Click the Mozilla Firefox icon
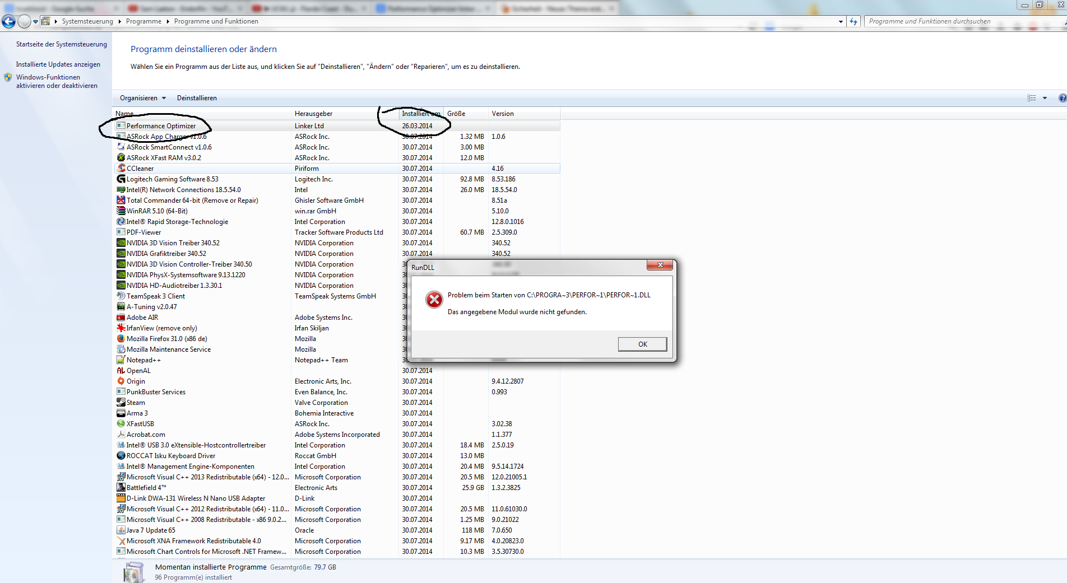The height and width of the screenshot is (583, 1067). click(121, 339)
